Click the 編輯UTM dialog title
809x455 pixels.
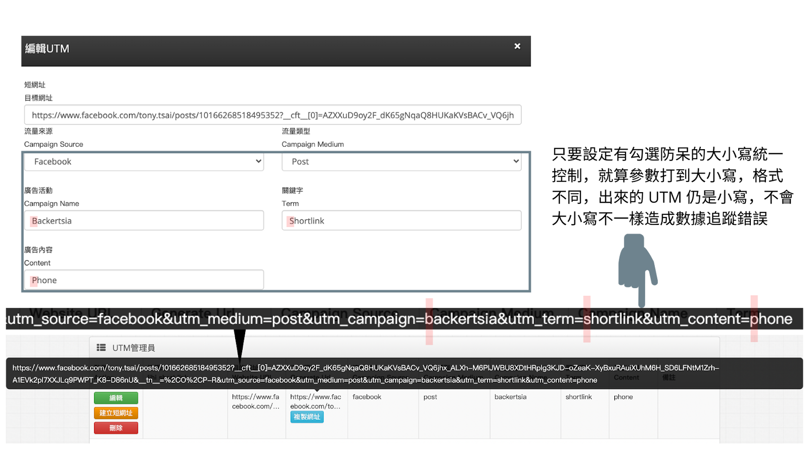point(47,49)
